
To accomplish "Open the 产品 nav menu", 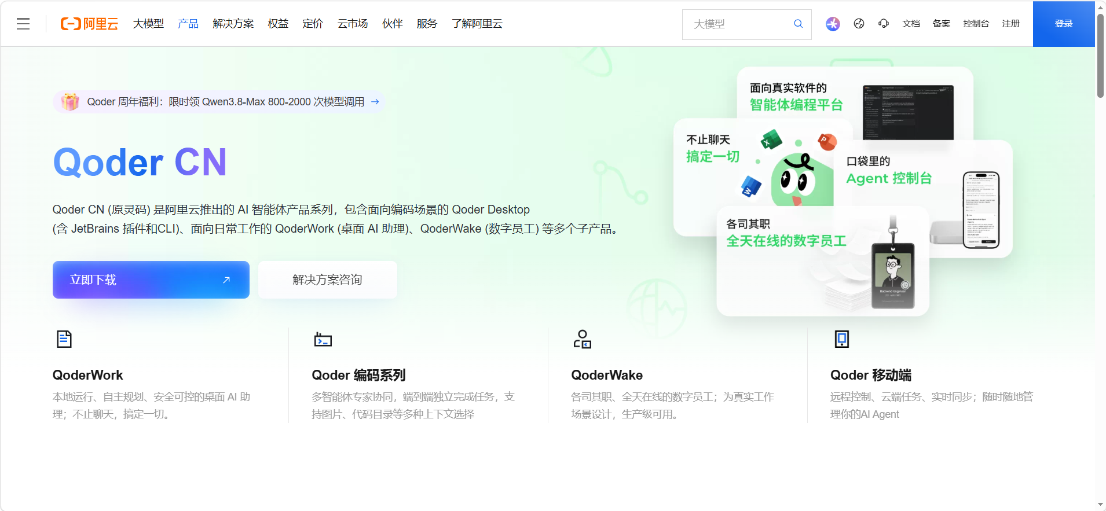I will (x=188, y=24).
